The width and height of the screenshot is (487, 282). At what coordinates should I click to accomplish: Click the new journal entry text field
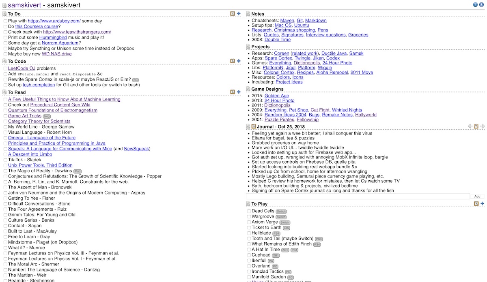(358, 197)
